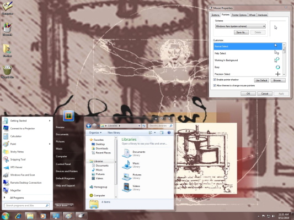Switch to the Hardware tab
This screenshot has width=294, height=220.
coord(263,15)
